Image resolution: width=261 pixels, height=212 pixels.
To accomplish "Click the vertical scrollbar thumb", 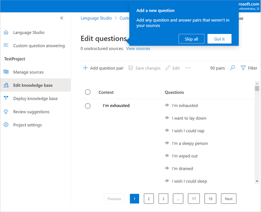I will click(x=257, y=89).
